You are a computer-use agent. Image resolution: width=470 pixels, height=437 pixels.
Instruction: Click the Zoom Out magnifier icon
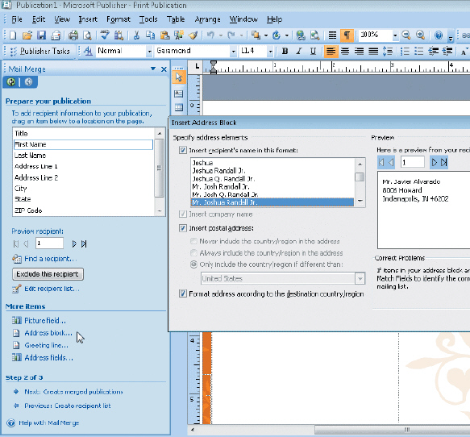point(406,35)
